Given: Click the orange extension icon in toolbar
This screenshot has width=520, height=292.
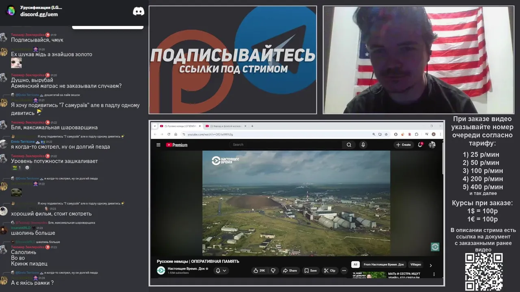Looking at the screenshot, I should [x=403, y=134].
